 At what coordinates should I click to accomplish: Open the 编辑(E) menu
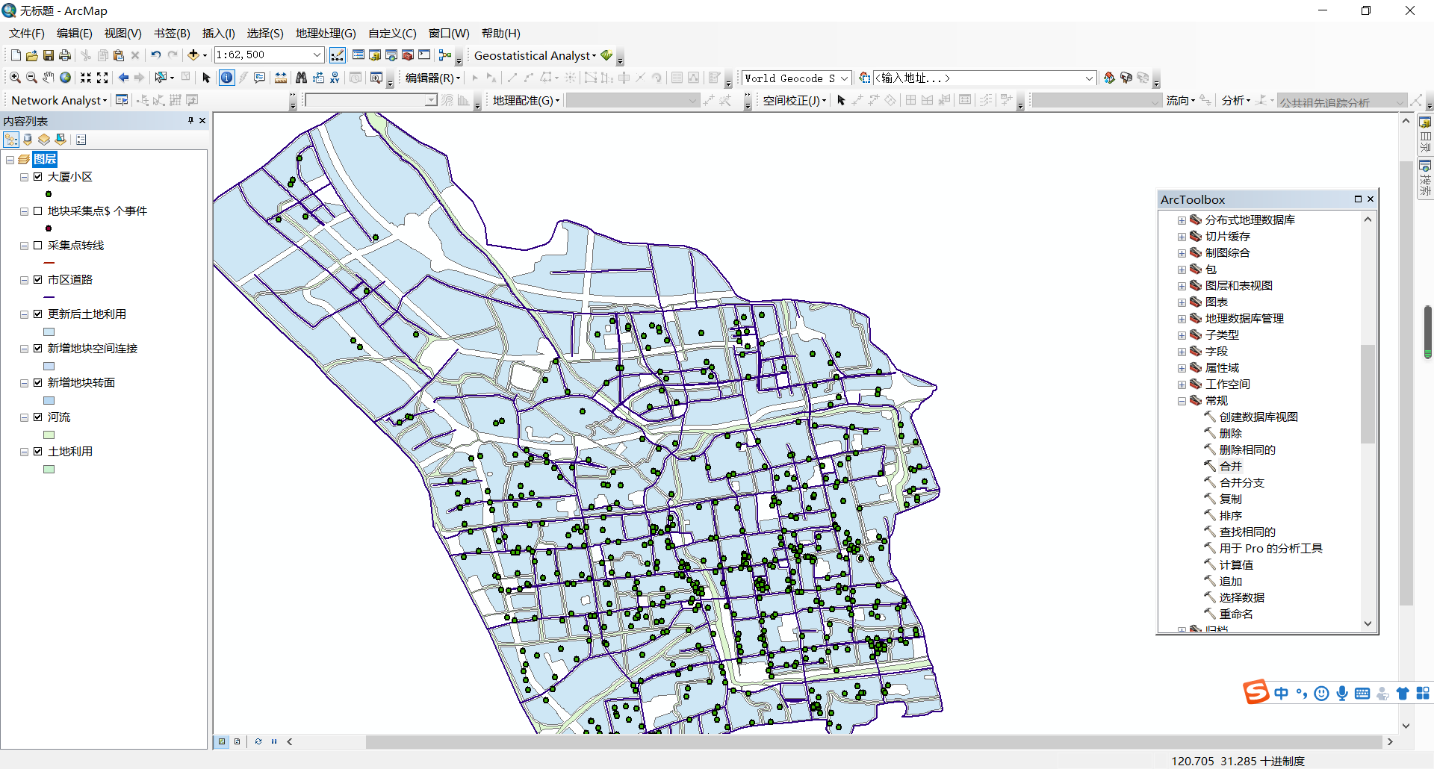tap(74, 34)
